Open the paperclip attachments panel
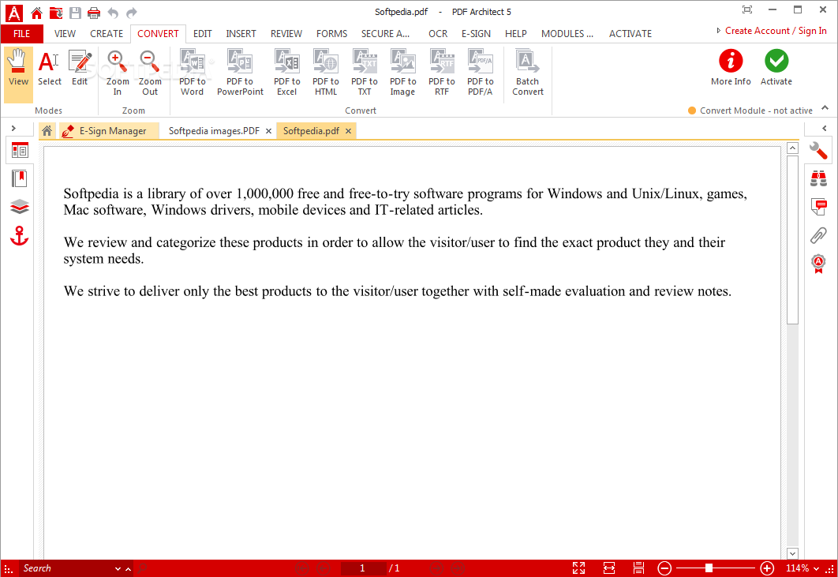Viewport: 838px width, 577px height. click(x=818, y=235)
